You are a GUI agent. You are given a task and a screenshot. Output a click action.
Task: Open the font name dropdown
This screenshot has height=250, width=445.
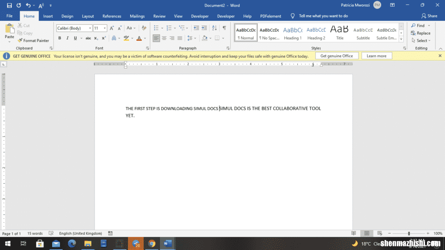coord(90,28)
